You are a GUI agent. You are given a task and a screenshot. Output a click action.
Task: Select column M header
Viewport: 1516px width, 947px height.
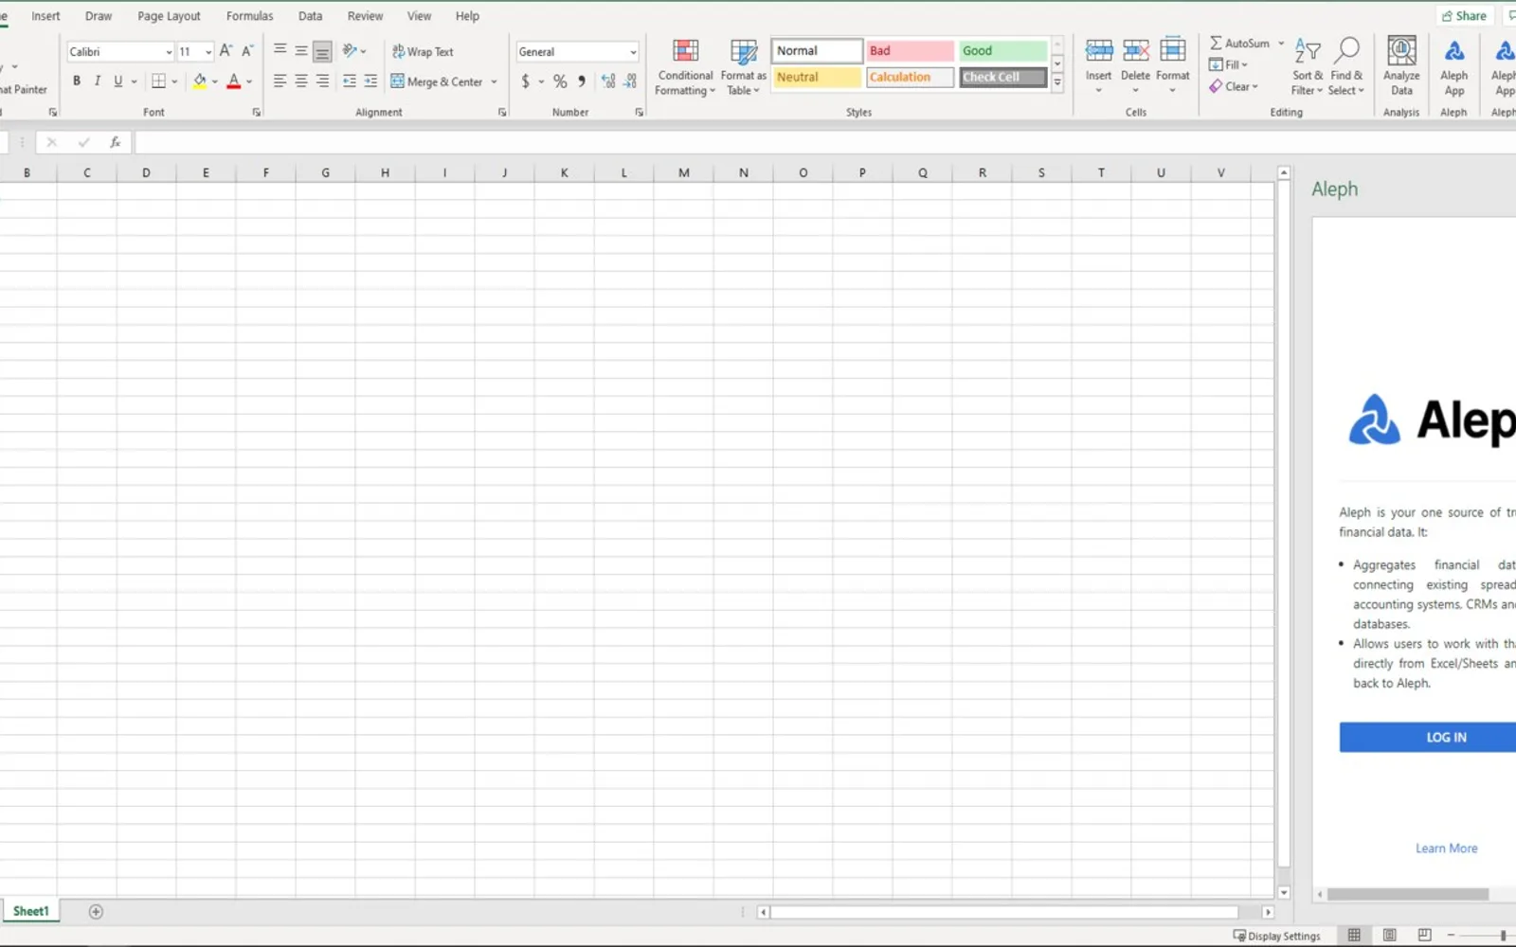[683, 172]
